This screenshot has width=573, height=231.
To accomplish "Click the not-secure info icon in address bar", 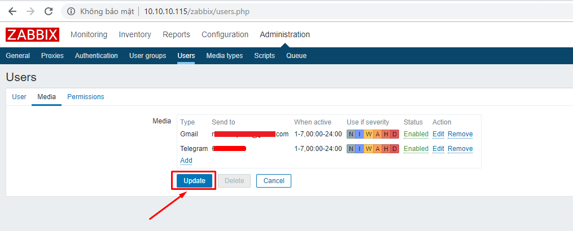I will (71, 12).
